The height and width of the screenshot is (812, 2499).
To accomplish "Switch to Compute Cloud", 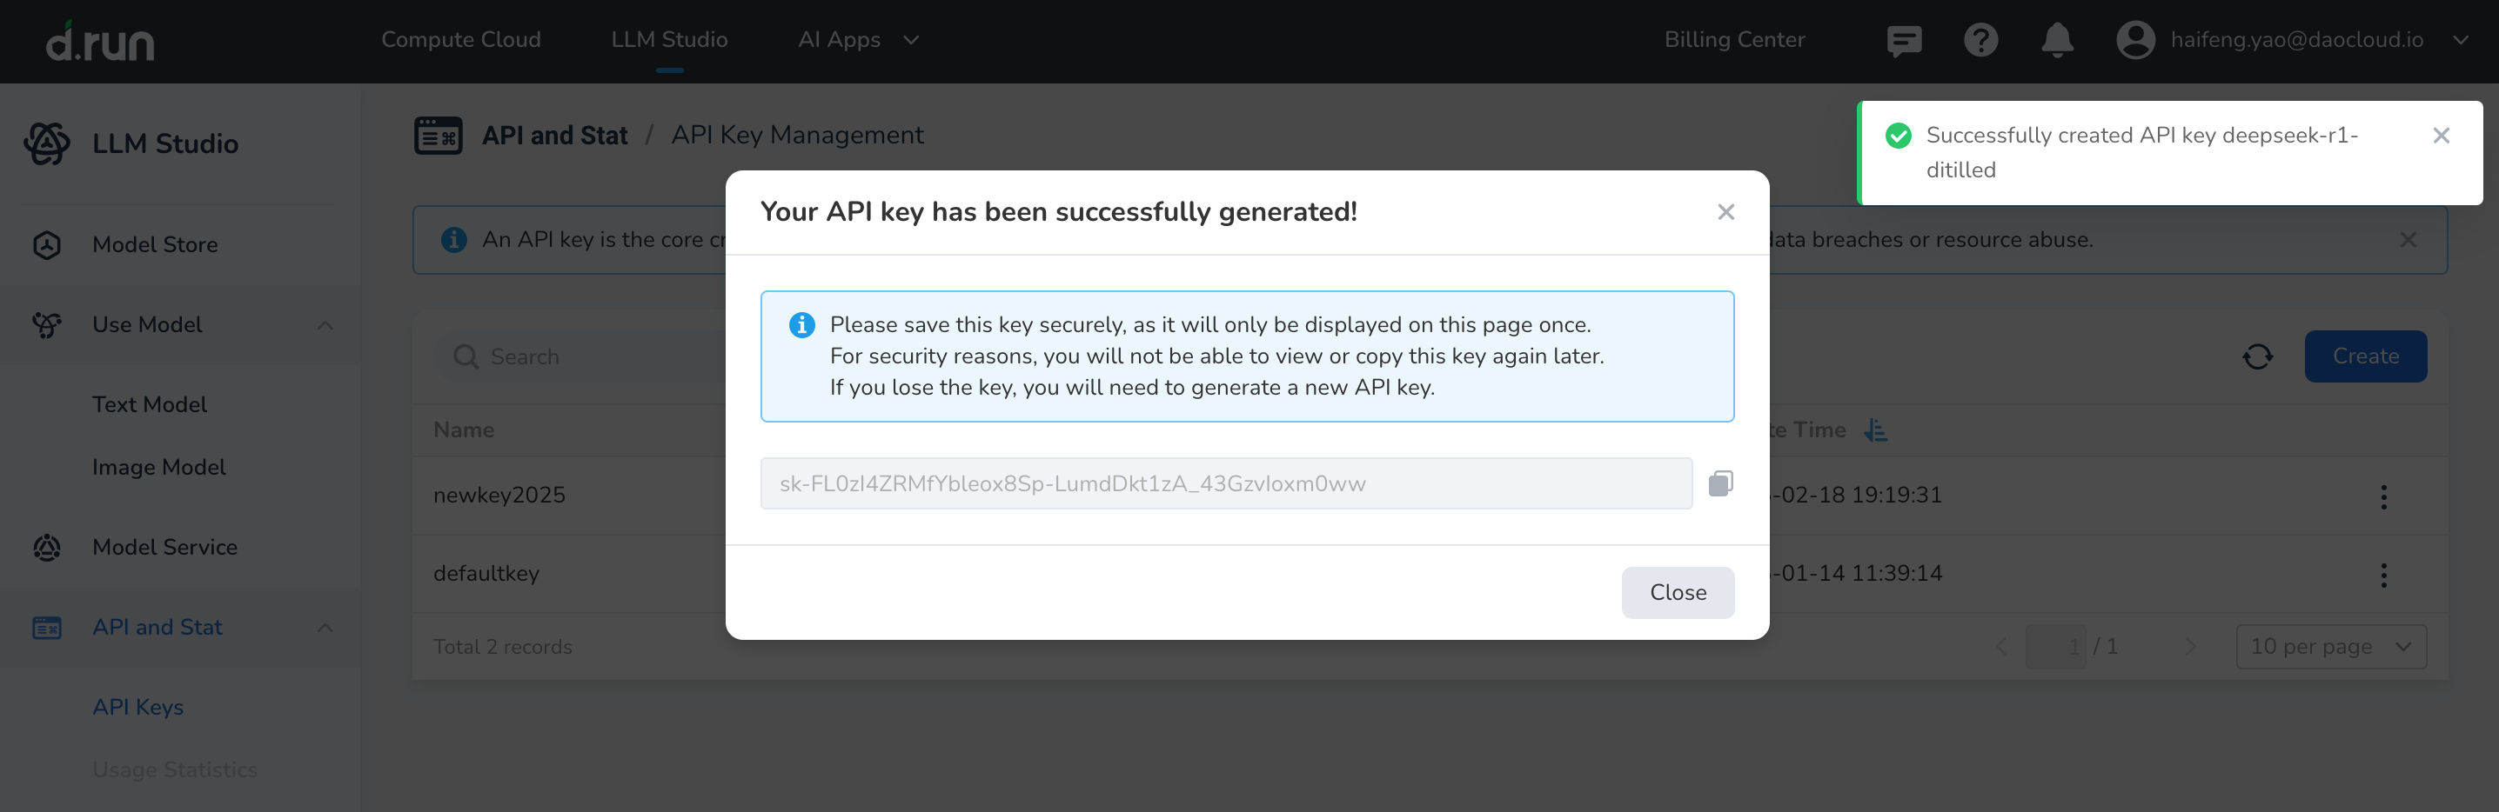I will click(461, 40).
